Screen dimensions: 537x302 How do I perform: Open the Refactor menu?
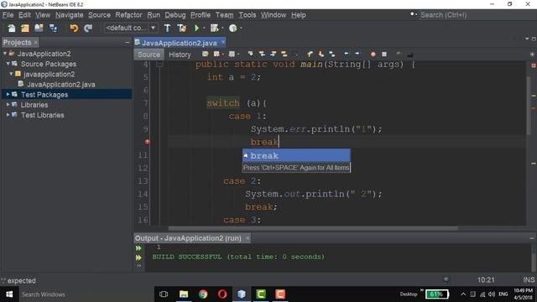click(128, 15)
